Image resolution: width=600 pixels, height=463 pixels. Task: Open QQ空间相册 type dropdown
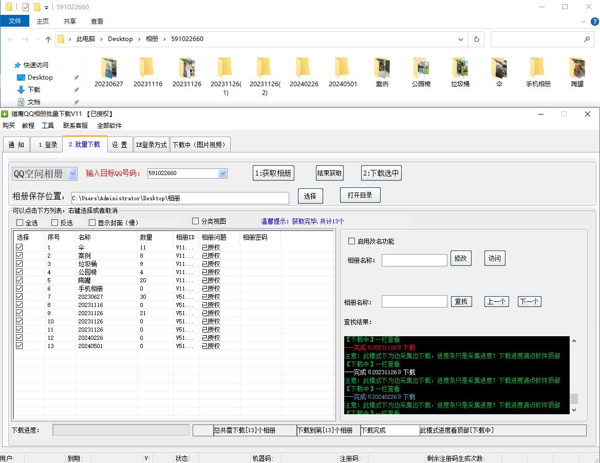pos(73,174)
